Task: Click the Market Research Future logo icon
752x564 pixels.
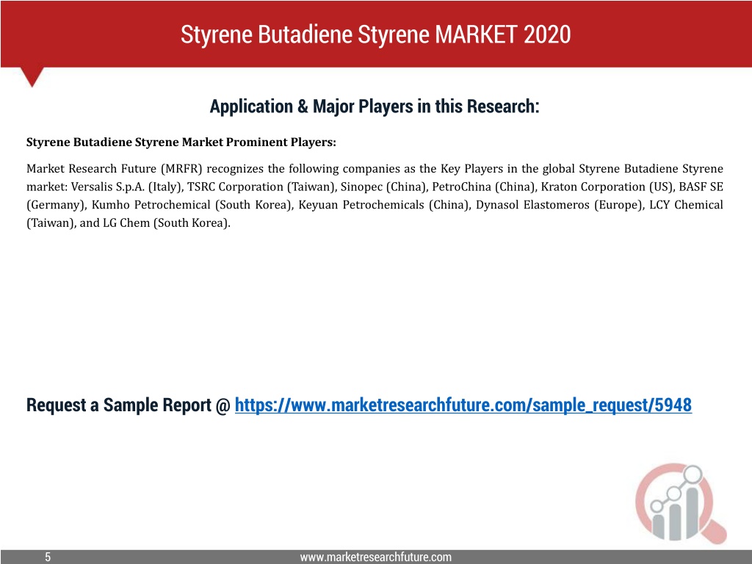Action: pyautogui.click(x=681, y=504)
